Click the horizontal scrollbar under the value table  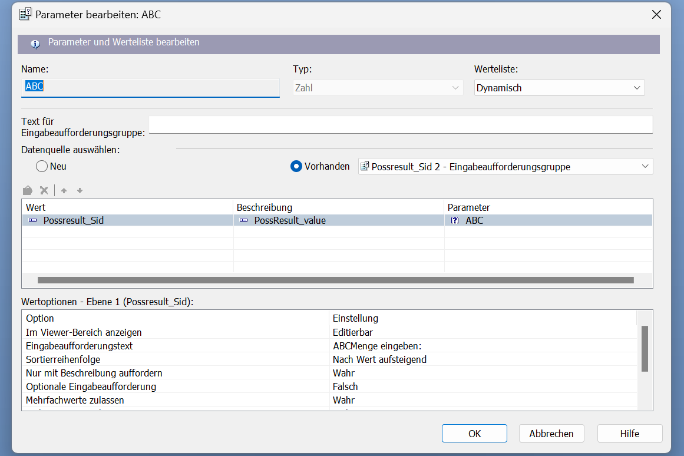[335, 280]
